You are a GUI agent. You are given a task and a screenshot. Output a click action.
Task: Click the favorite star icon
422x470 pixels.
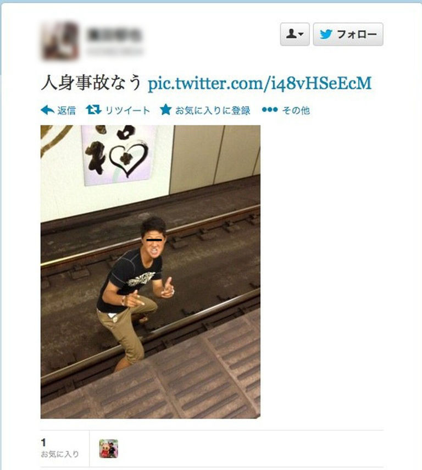coord(165,110)
